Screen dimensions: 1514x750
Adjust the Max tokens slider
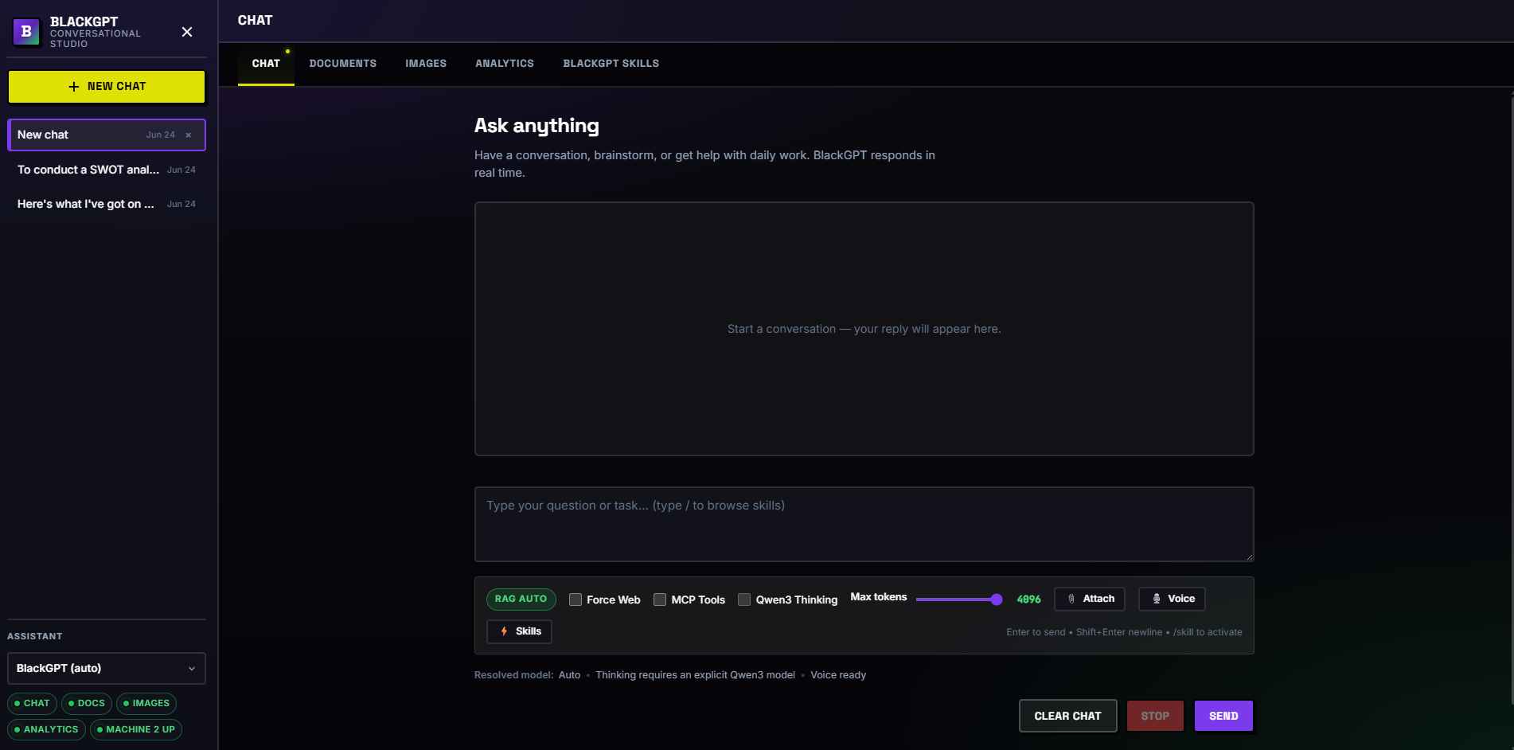coord(959,600)
